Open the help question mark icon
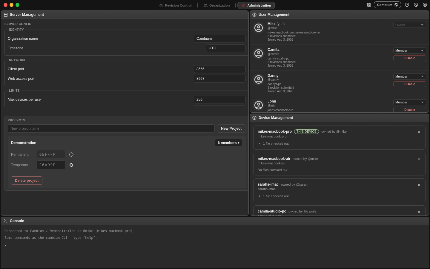The image size is (430, 269). coord(407,5)
